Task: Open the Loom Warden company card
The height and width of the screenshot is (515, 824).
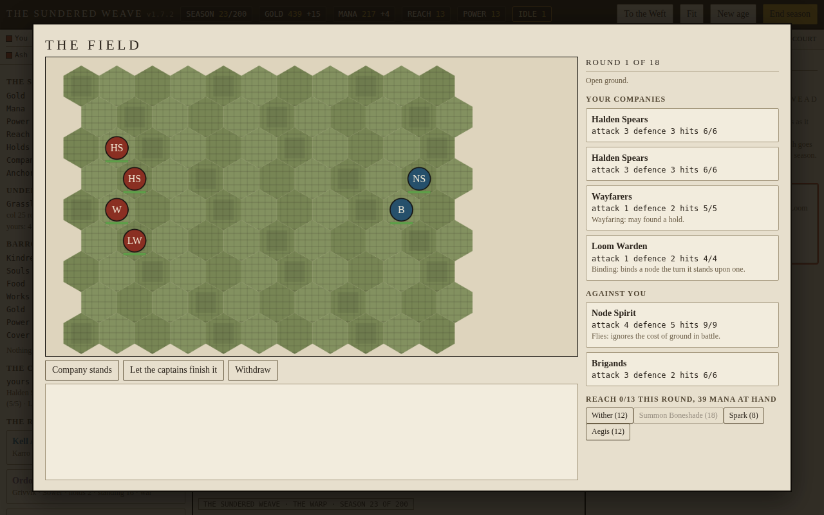Action: click(682, 257)
